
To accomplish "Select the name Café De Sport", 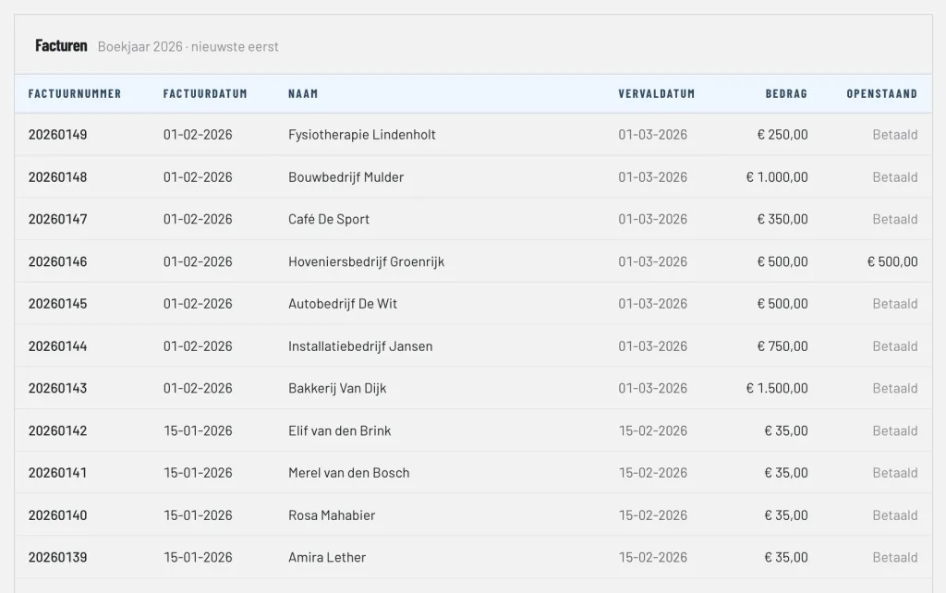I will tap(329, 219).
